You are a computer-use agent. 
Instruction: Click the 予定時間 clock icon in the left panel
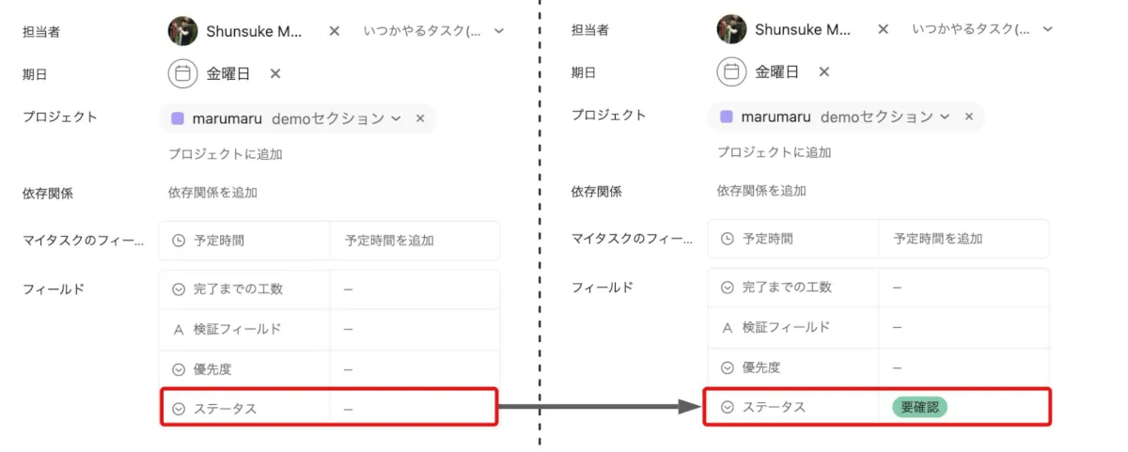coord(179,241)
